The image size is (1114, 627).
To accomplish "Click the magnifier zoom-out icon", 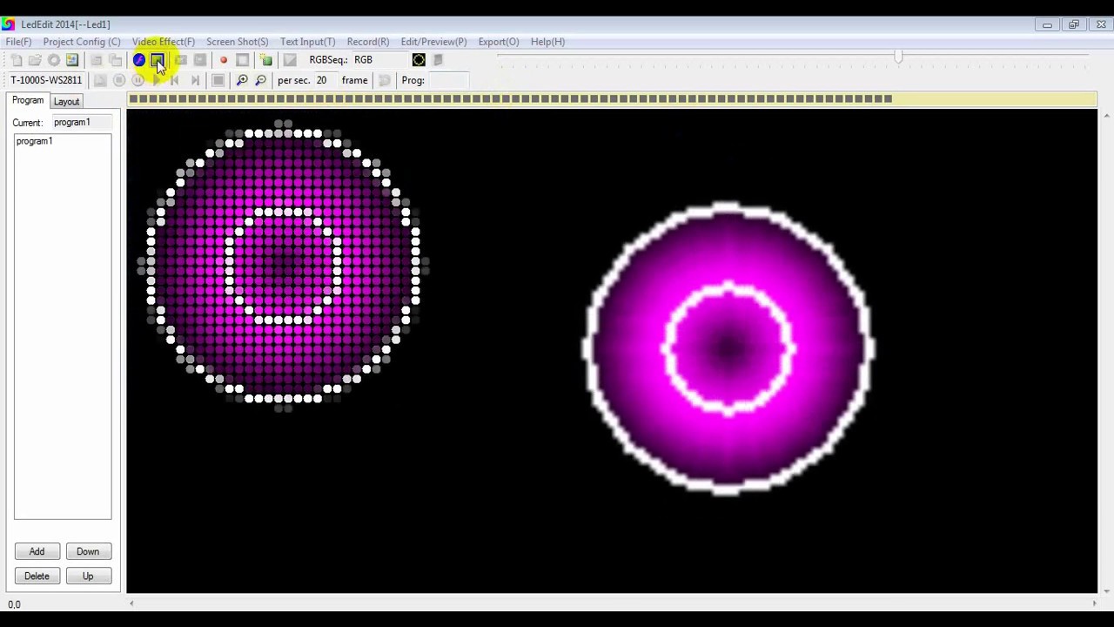I will [260, 80].
